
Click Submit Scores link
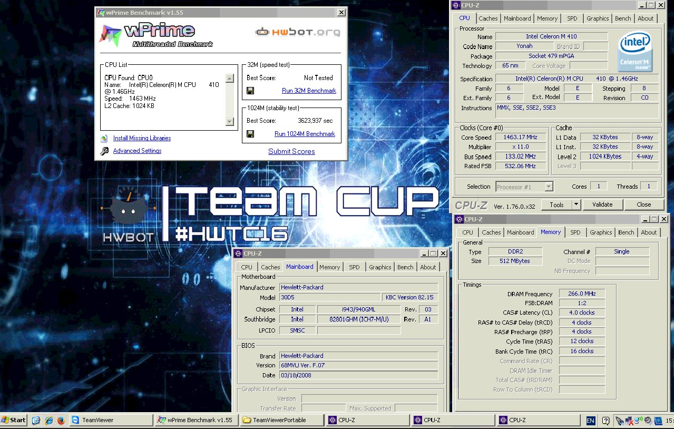pos(291,151)
